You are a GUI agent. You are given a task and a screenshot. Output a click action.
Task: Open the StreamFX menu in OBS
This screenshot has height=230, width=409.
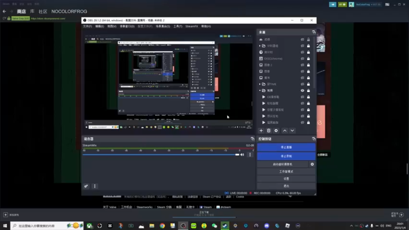191,27
